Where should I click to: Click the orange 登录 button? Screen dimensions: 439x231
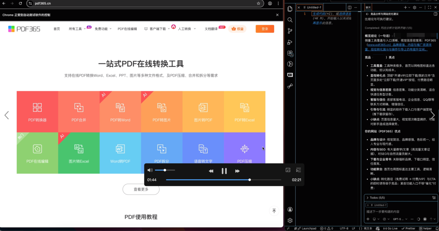pyautogui.click(x=265, y=29)
